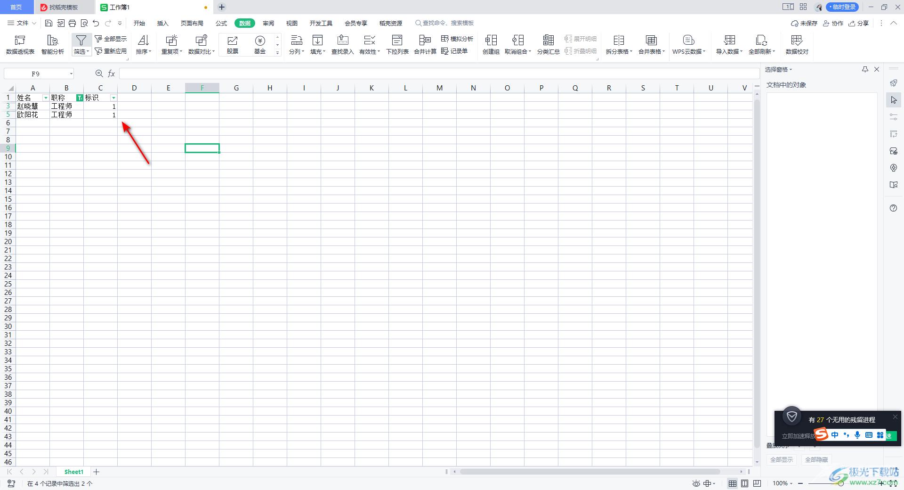
Task: Launch the 智能分析 smart analysis tool
Action: click(x=53, y=45)
